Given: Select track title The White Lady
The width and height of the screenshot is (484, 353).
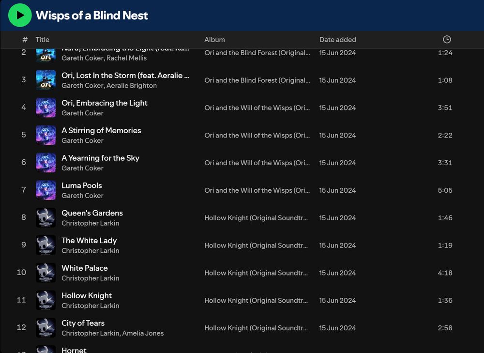Looking at the screenshot, I should click(x=89, y=240).
